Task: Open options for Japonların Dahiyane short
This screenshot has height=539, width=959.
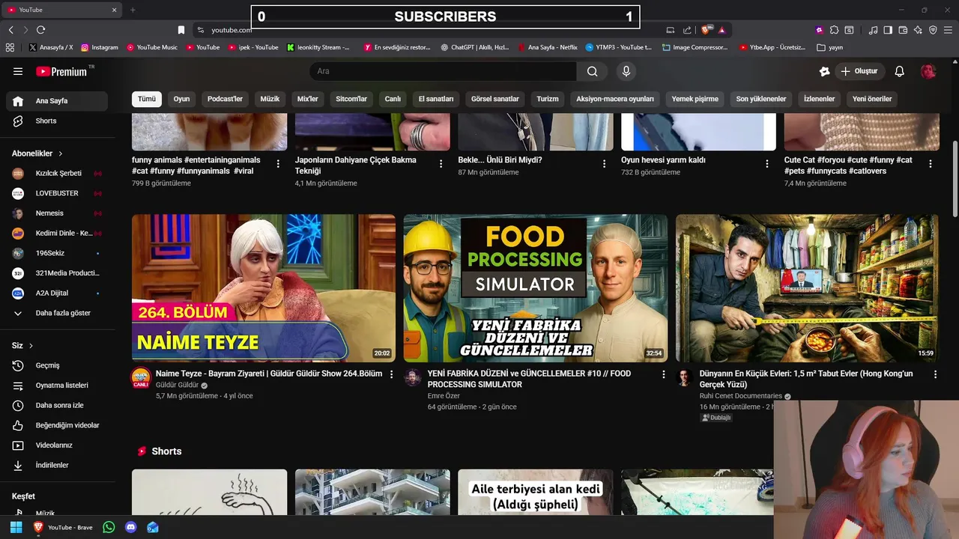Action: pos(441,163)
